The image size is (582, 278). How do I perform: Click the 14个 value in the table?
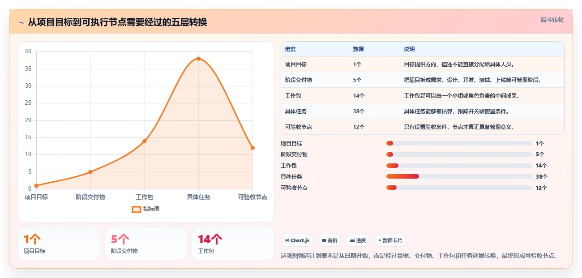(359, 96)
